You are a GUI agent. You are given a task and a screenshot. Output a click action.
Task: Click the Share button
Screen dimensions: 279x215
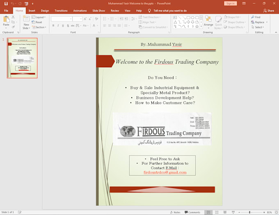coord(269,11)
